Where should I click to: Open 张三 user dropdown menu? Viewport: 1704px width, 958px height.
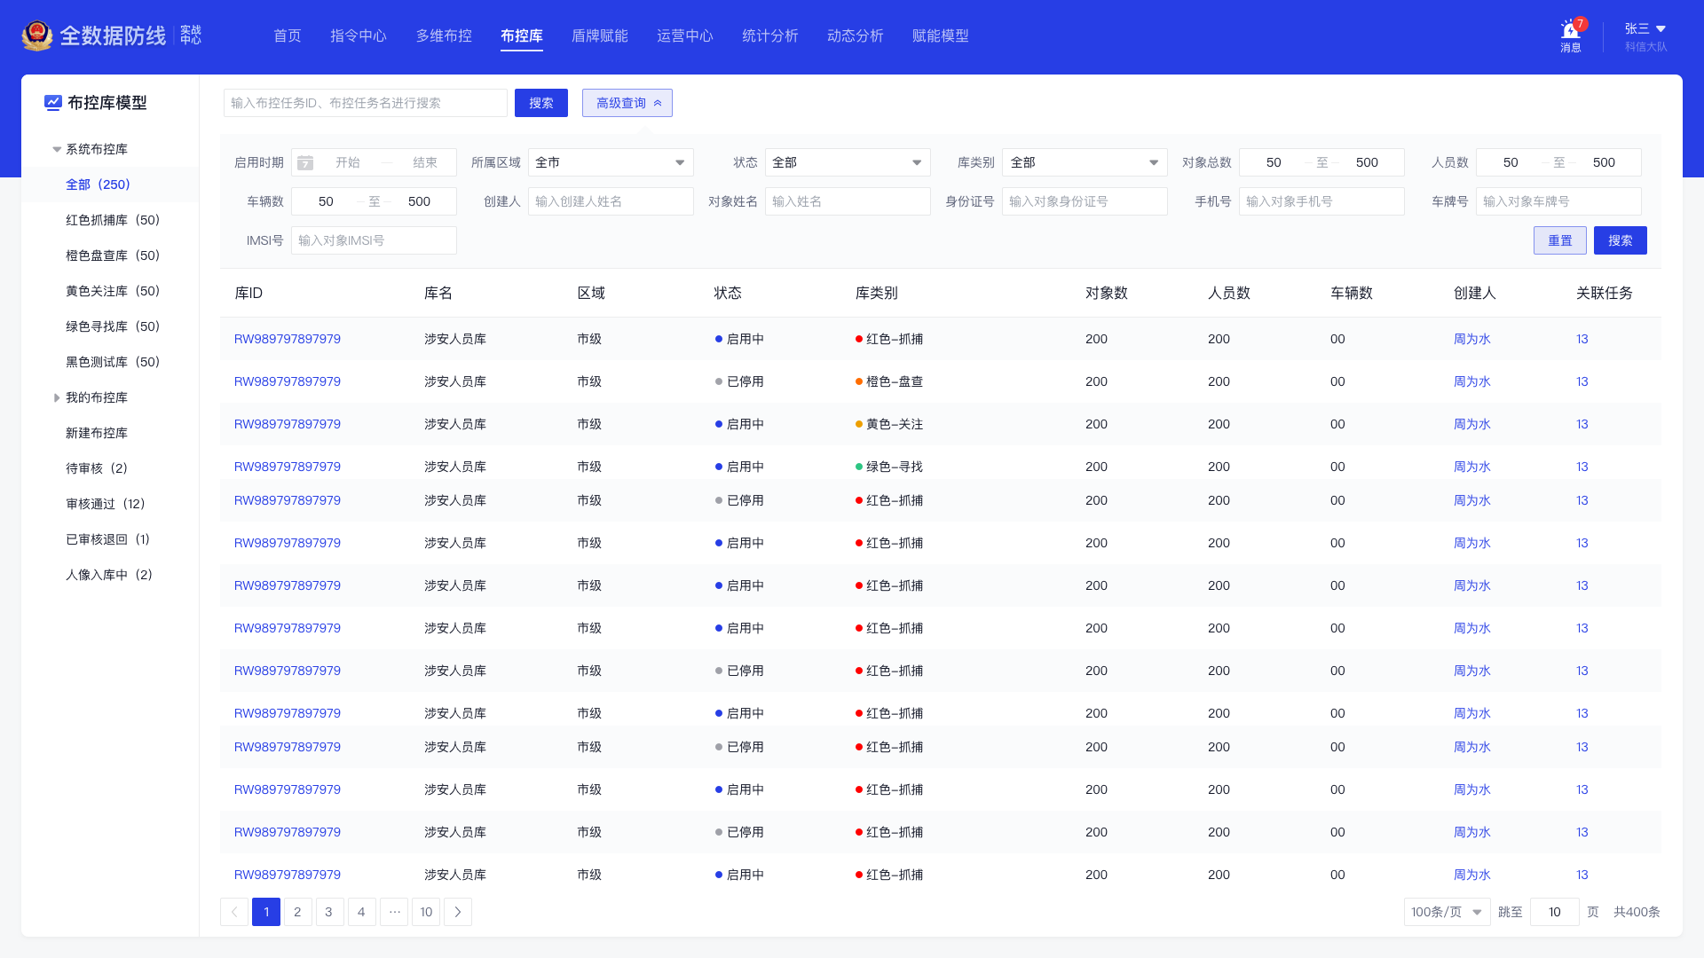coord(1646,29)
